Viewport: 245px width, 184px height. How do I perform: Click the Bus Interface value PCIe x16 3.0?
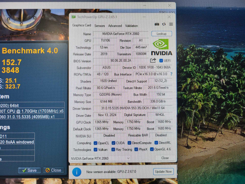coord(151,74)
